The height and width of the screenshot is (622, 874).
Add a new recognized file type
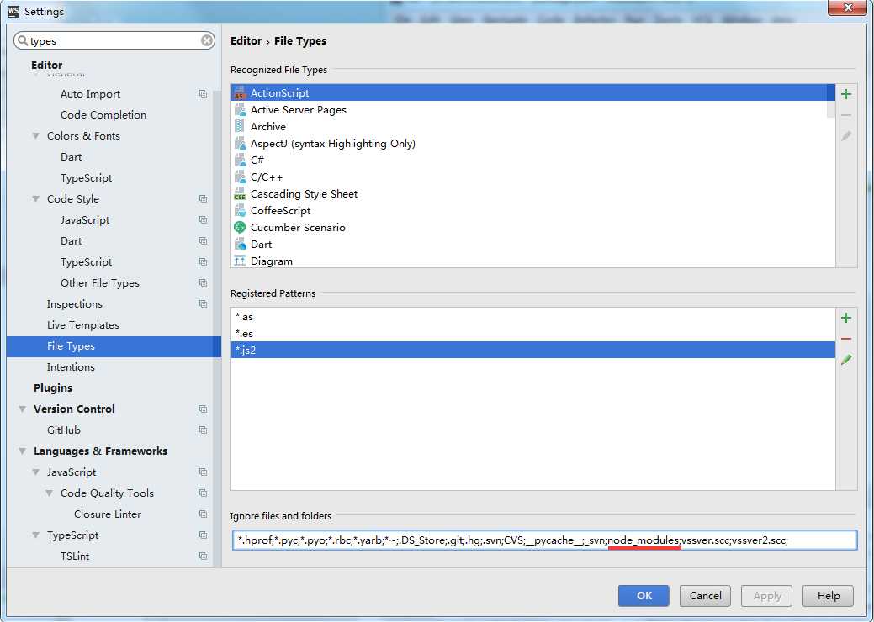pos(846,94)
